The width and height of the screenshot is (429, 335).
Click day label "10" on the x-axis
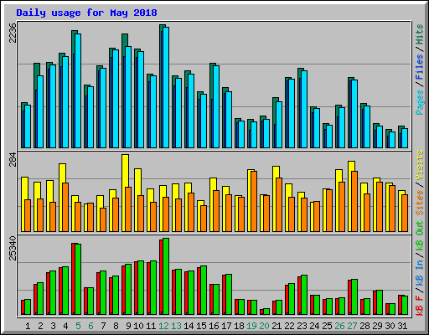(138, 326)
